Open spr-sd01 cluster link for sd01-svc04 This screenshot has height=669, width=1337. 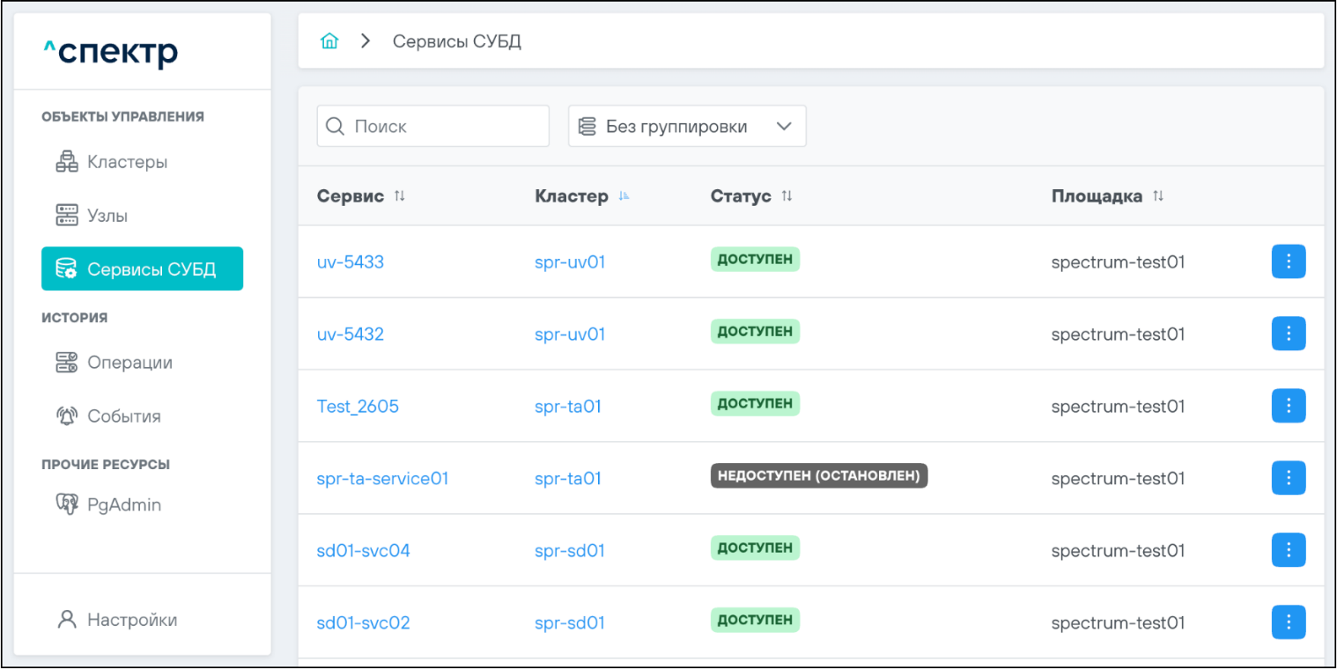(570, 551)
